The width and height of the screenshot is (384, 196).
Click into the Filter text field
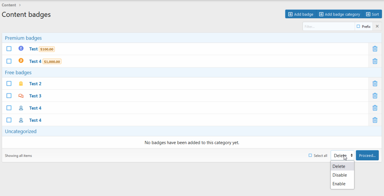coord(328,26)
